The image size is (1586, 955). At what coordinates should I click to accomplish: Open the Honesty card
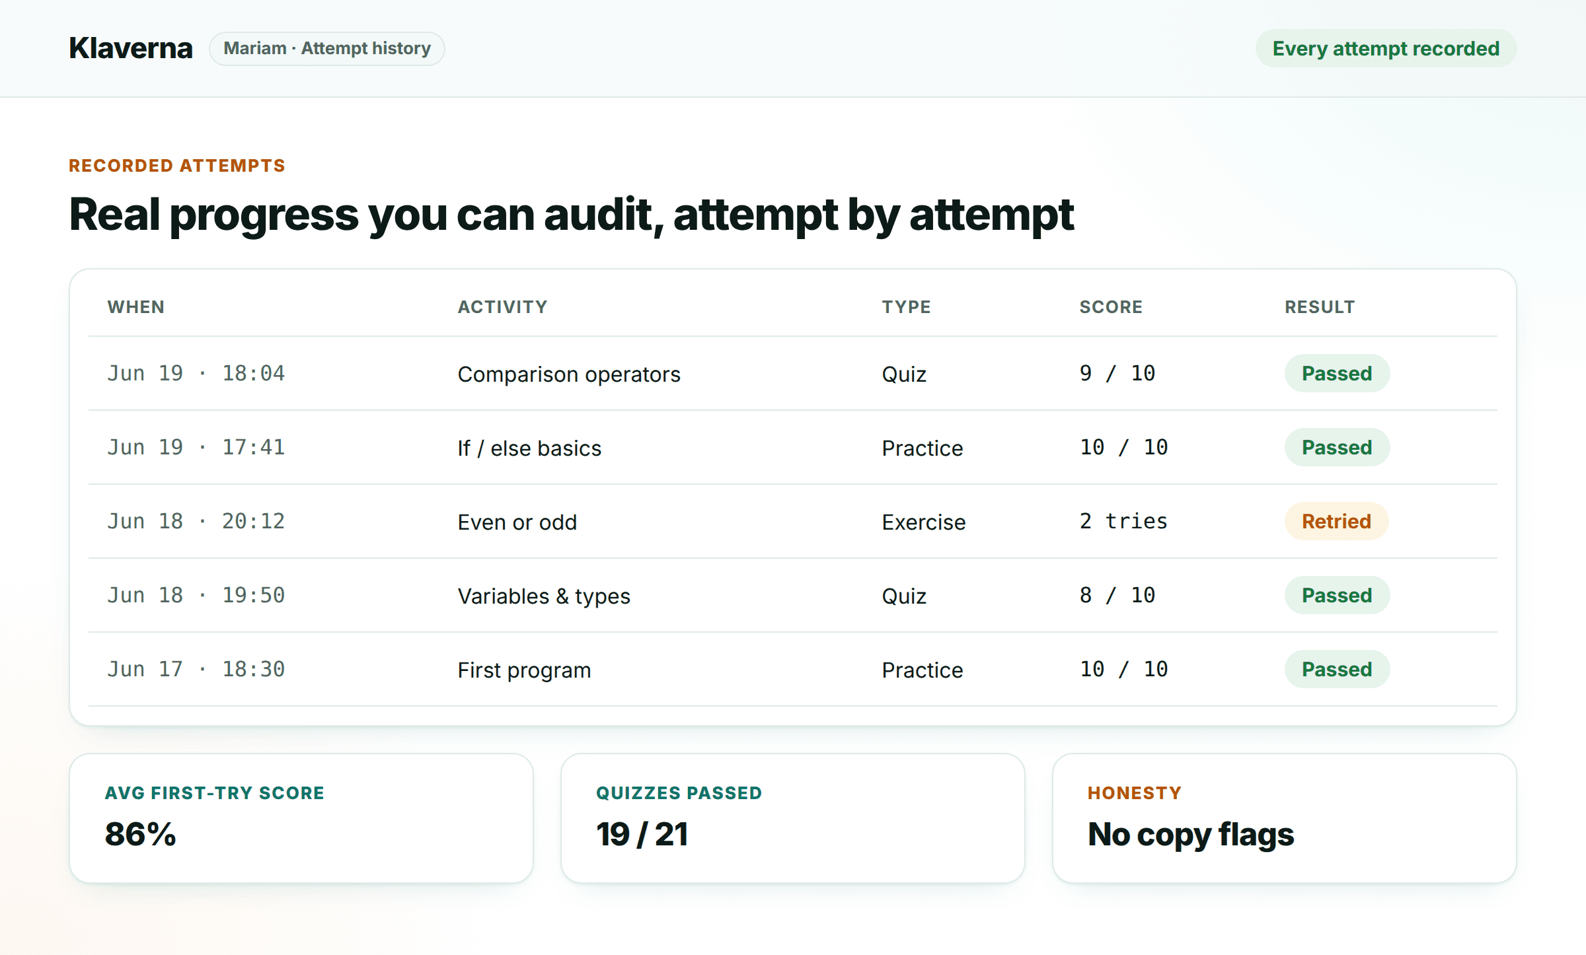[1285, 818]
